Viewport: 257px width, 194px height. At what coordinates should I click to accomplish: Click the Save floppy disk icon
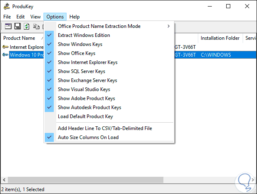18,26
